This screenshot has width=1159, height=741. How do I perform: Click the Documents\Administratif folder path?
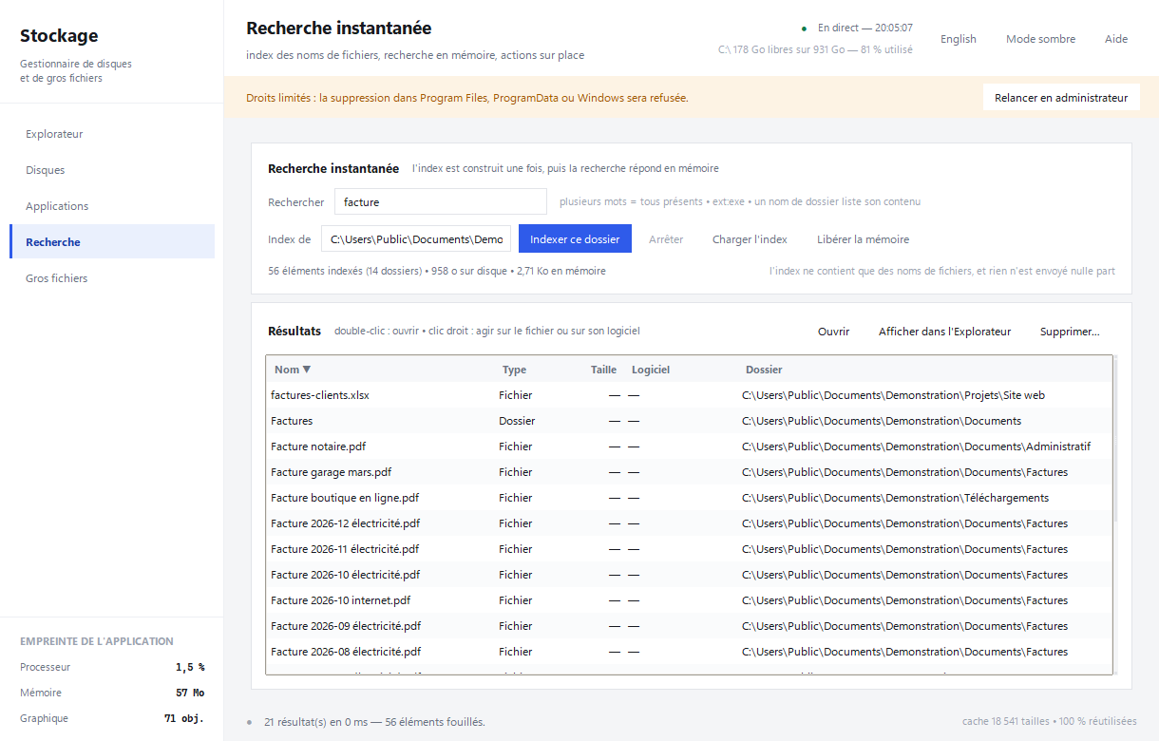click(916, 446)
